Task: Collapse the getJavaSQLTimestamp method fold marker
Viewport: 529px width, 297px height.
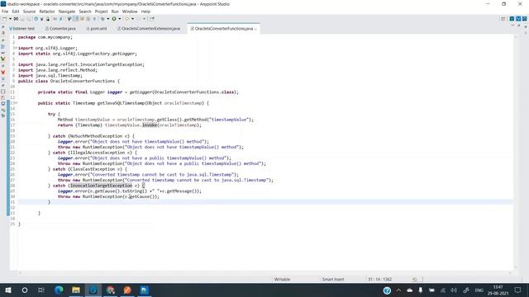Action: coord(16,103)
